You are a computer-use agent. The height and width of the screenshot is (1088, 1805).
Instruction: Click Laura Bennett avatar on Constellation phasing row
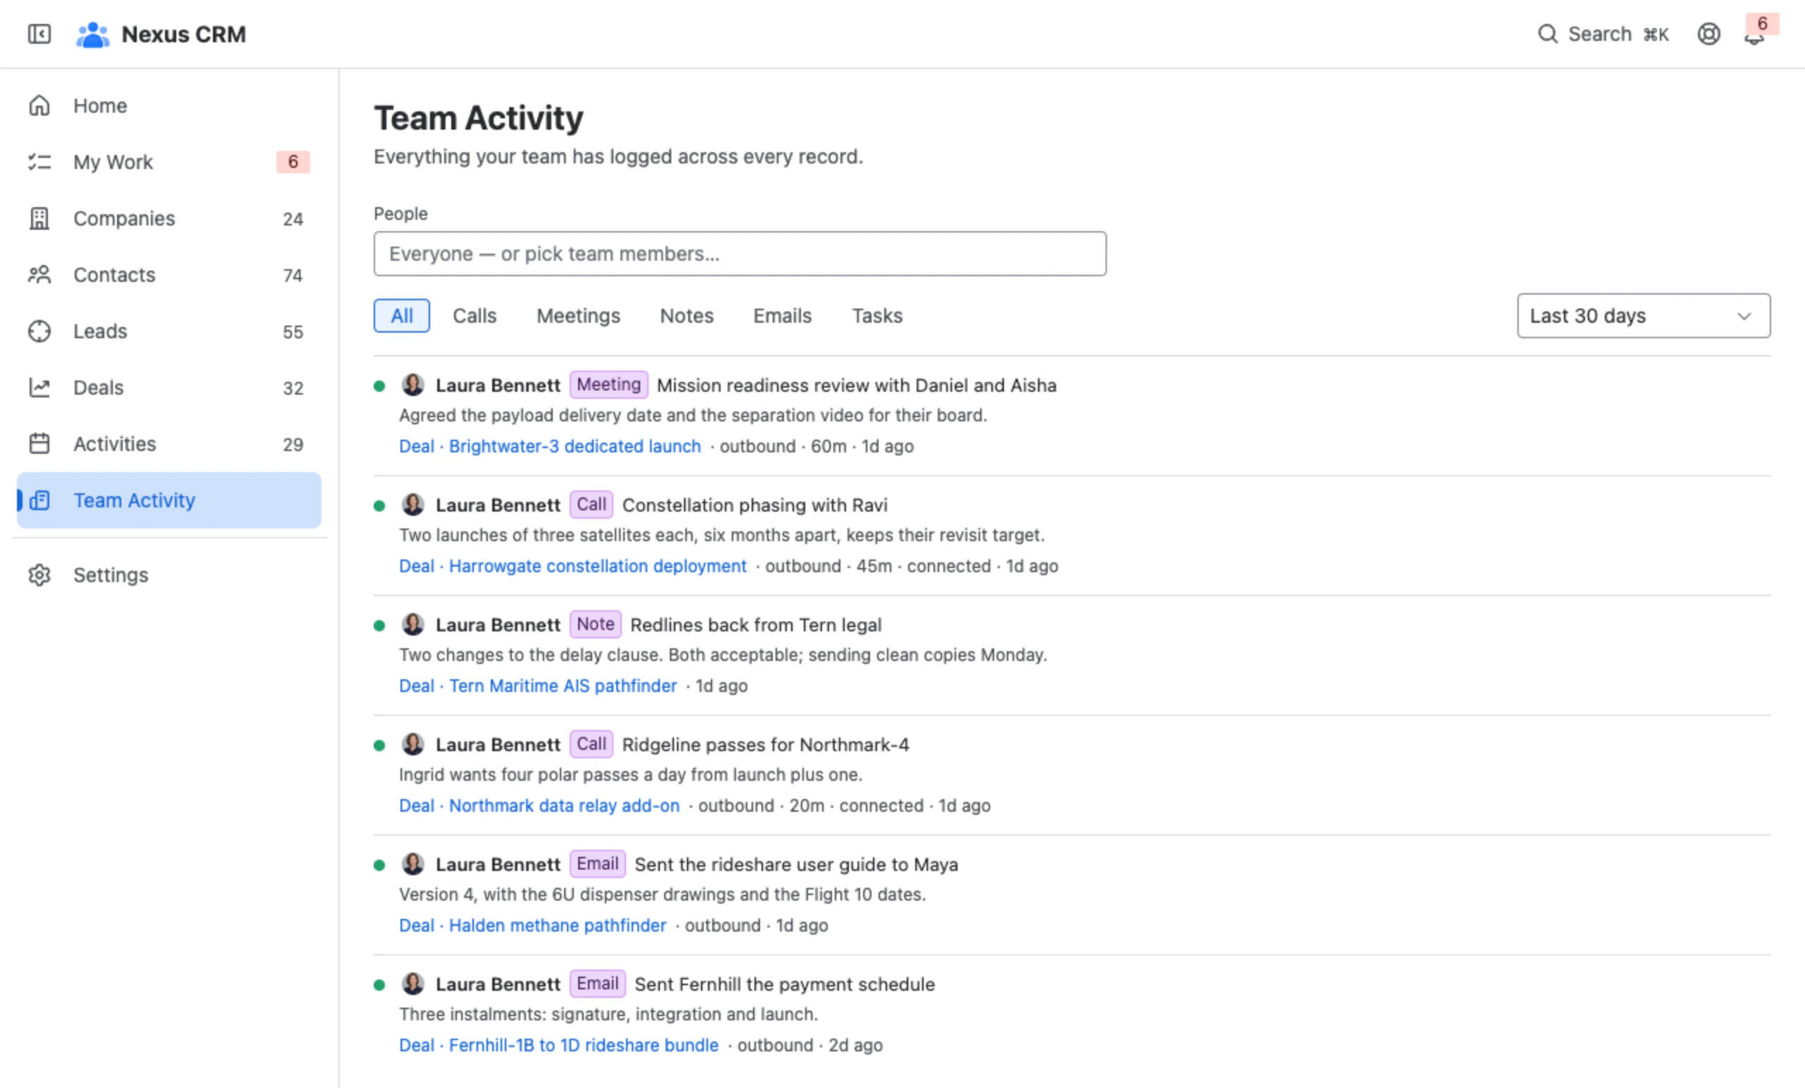click(413, 505)
